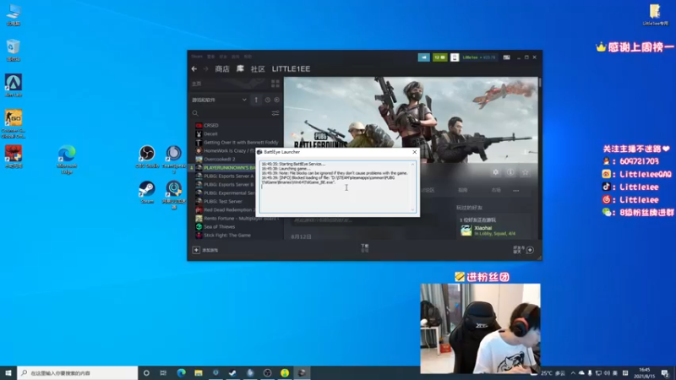The image size is (676, 380).
Task: Open the Little1ee account dropdown
Action: click(478, 57)
